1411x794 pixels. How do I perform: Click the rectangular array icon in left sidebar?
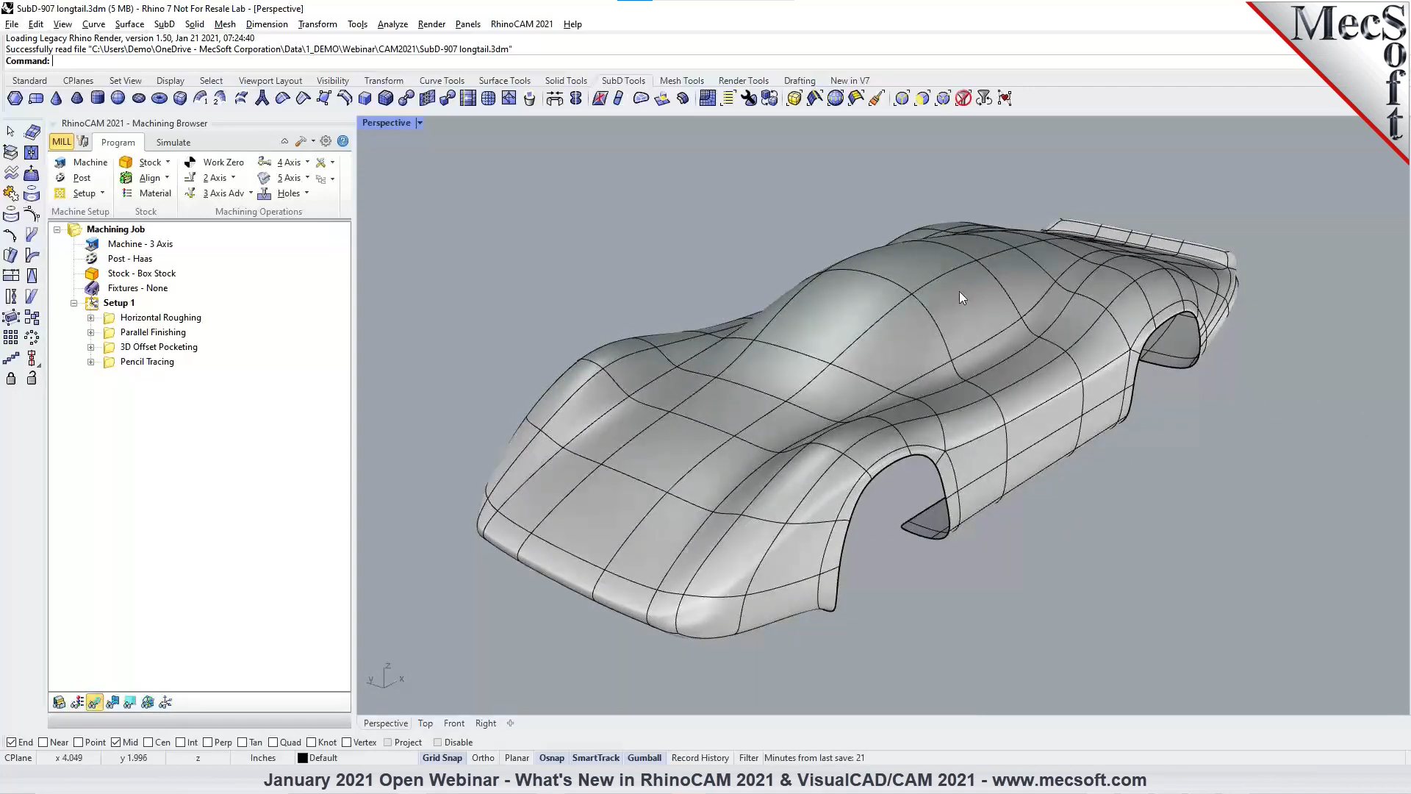pos(11,337)
